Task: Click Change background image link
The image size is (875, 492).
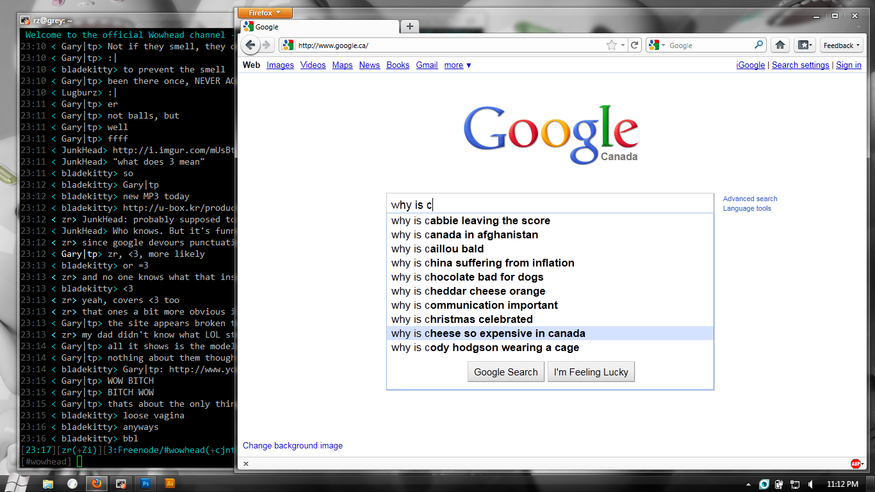Action: (x=293, y=445)
